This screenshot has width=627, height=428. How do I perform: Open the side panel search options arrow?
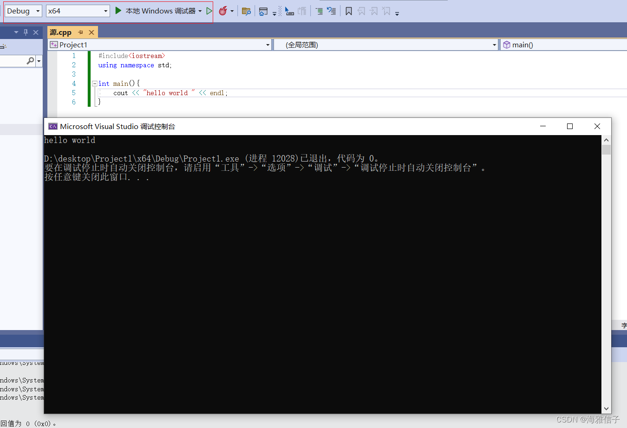[39, 61]
